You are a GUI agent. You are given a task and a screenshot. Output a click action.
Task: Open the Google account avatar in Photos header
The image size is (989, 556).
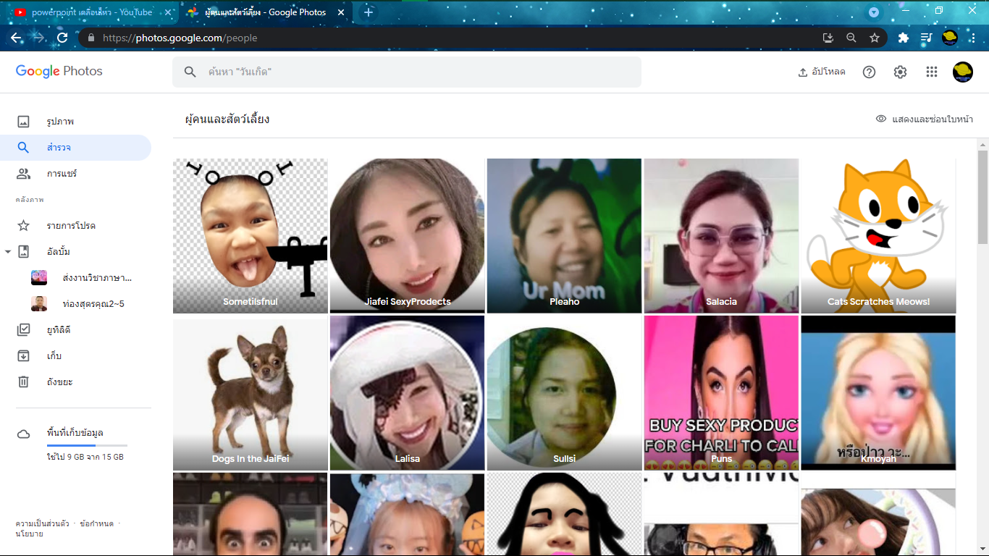[963, 72]
